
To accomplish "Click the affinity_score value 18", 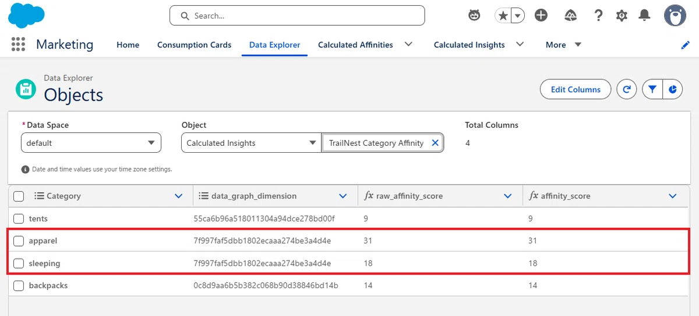I will (x=532, y=264).
